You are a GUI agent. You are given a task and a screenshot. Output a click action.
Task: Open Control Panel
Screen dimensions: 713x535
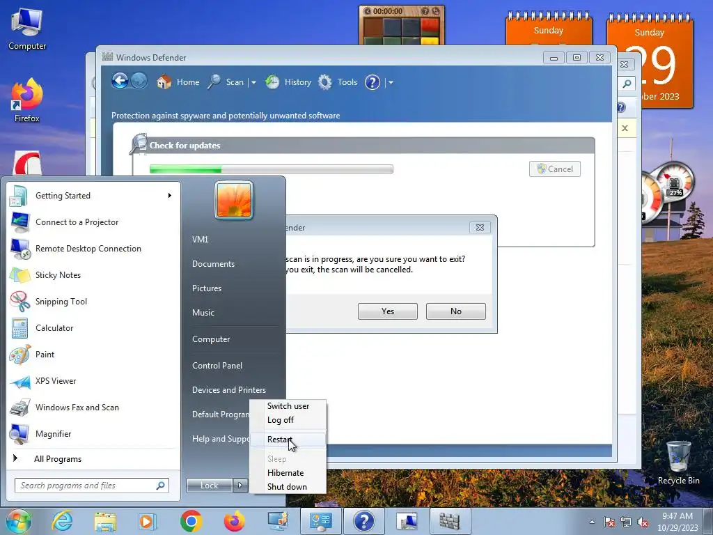coord(217,365)
